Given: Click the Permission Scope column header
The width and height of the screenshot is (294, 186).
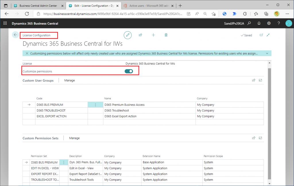Looking at the screenshot, I should point(213,156).
